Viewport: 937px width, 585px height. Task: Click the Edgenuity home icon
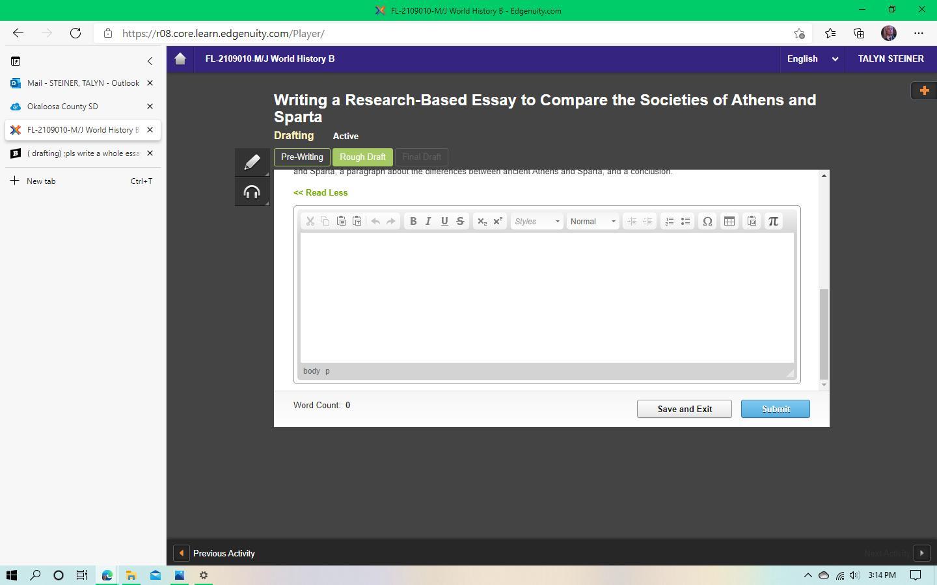point(180,58)
